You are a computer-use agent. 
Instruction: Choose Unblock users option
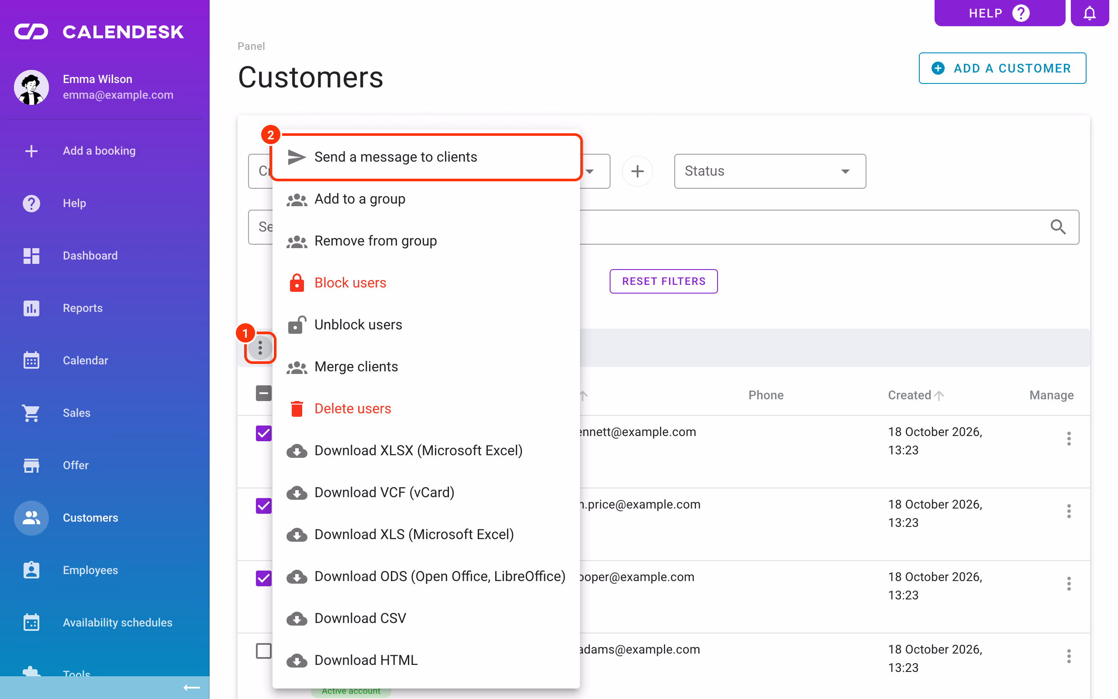click(x=426, y=325)
